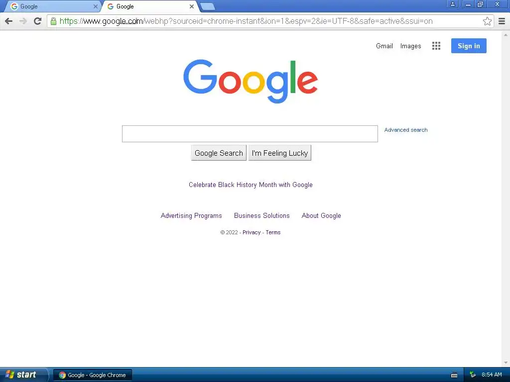Close the first Google tab
Viewport: 510px width, 382px height.
[x=95, y=6]
